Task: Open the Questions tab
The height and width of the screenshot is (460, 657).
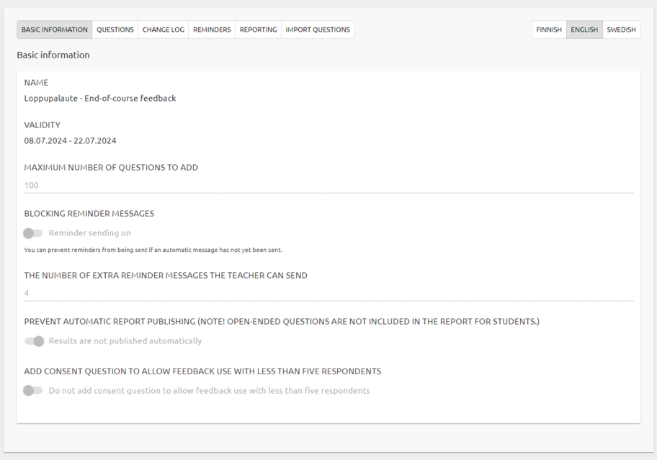Action: (x=115, y=30)
